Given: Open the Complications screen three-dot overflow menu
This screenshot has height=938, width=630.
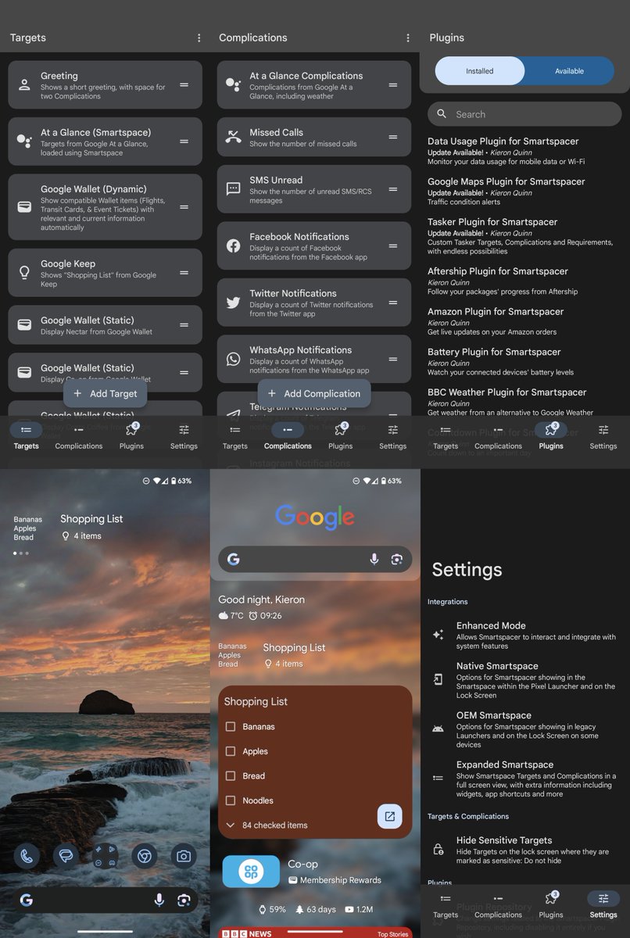Looking at the screenshot, I should pos(407,38).
